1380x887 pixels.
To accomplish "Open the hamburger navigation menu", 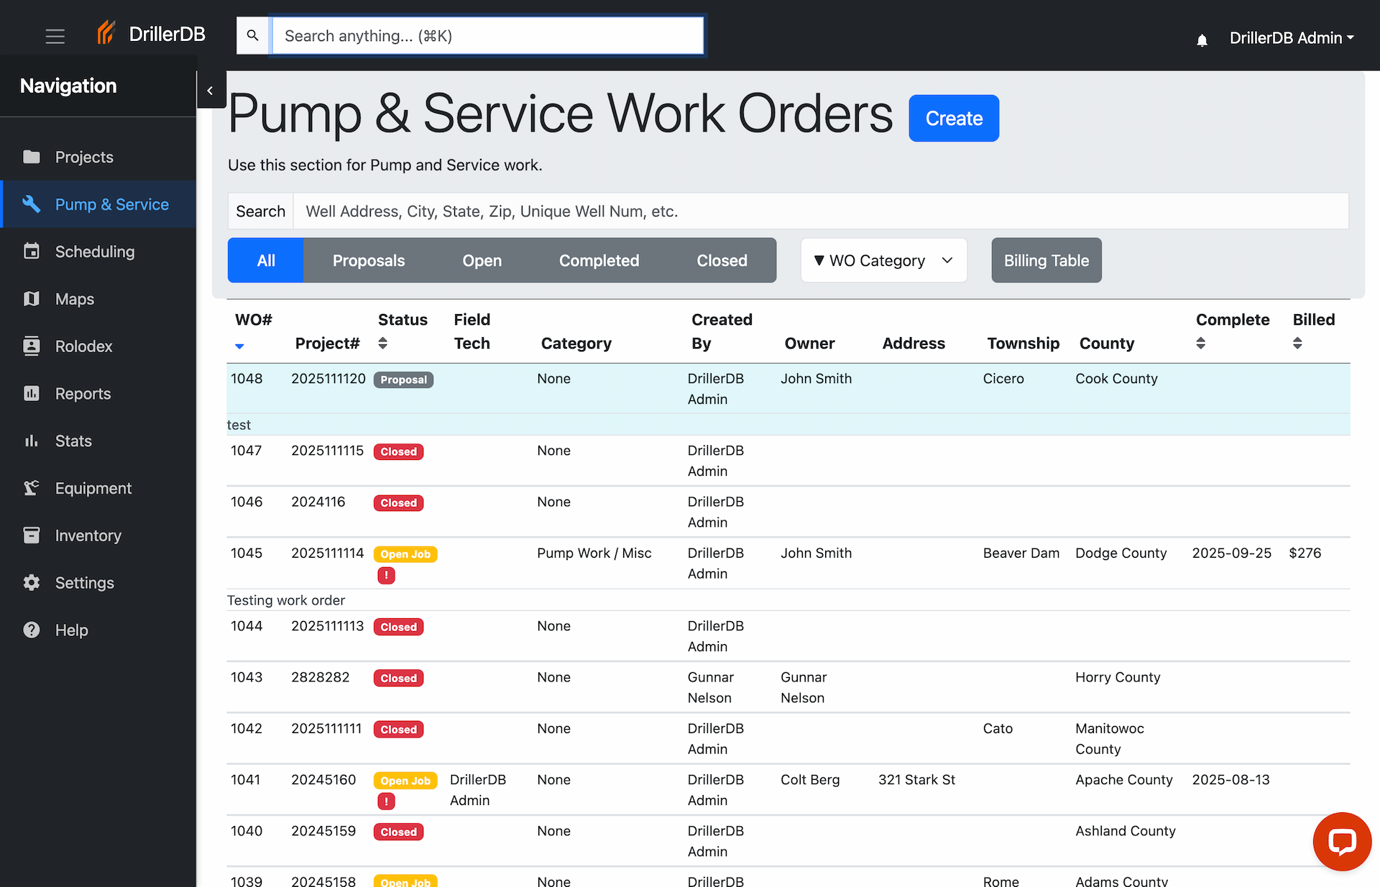I will click(x=55, y=36).
